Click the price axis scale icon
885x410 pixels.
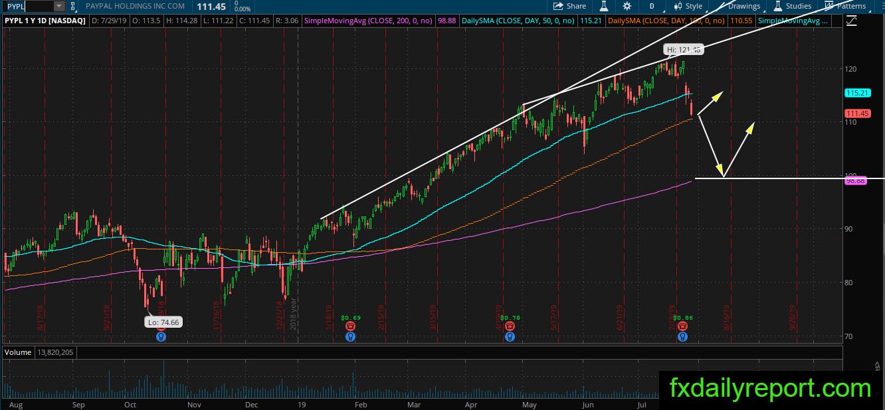click(x=852, y=21)
